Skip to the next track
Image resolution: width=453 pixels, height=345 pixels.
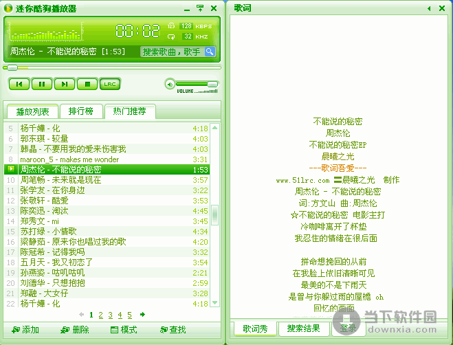pyautogui.click(x=64, y=84)
